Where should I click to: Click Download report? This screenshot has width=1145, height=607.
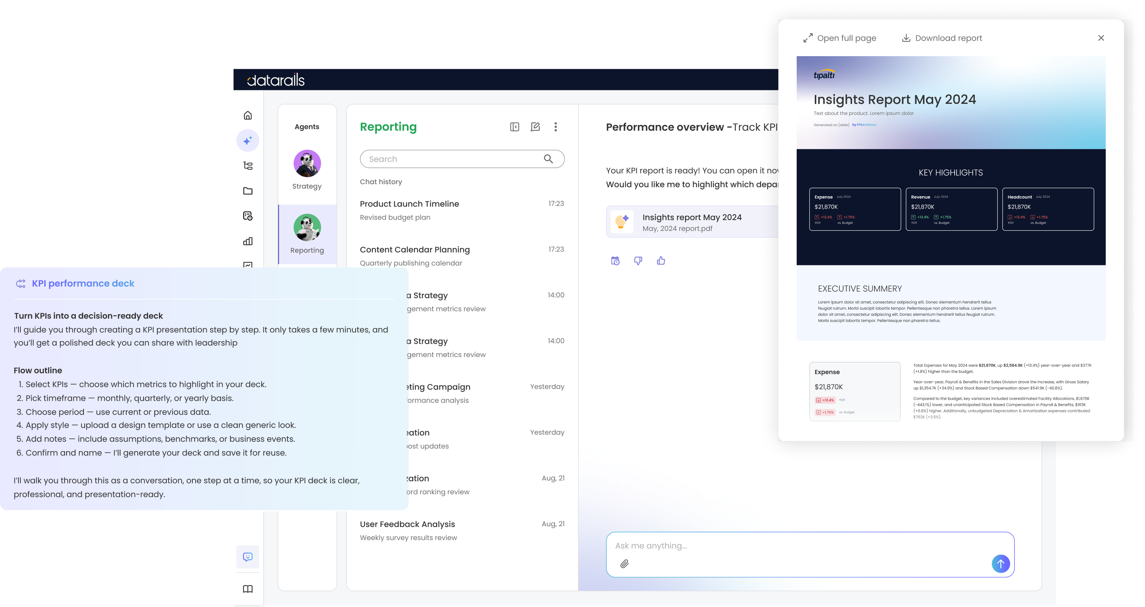(942, 38)
